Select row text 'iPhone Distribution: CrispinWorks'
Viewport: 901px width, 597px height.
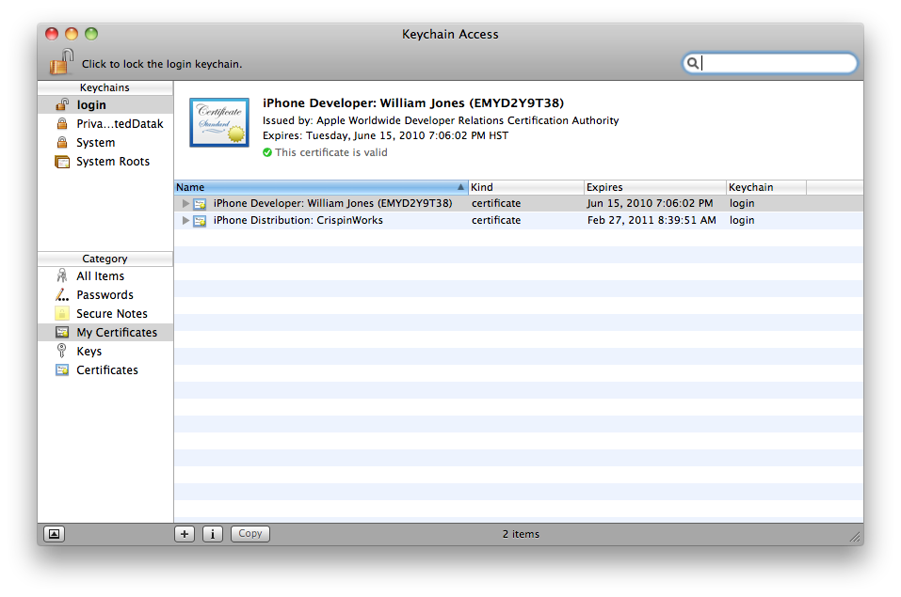coord(298,220)
